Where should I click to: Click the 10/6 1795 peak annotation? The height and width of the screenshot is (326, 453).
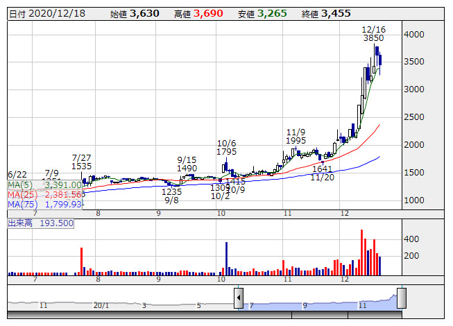coord(228,146)
